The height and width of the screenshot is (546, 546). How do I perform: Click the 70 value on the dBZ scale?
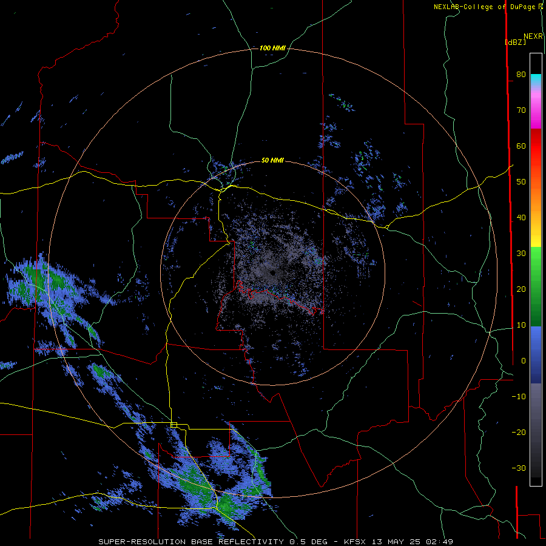click(521, 110)
